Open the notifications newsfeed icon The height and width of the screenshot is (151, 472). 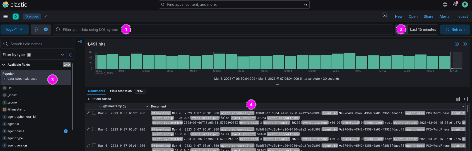pos(455,4)
